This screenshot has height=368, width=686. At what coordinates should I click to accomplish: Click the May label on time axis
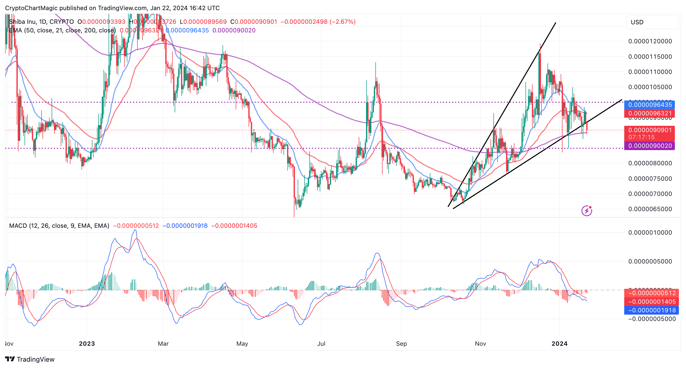click(x=242, y=343)
